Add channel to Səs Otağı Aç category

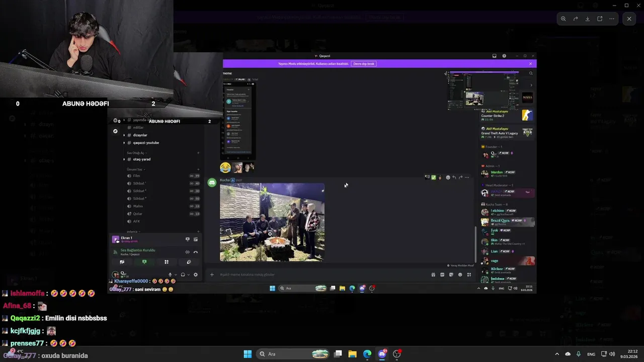point(198,153)
